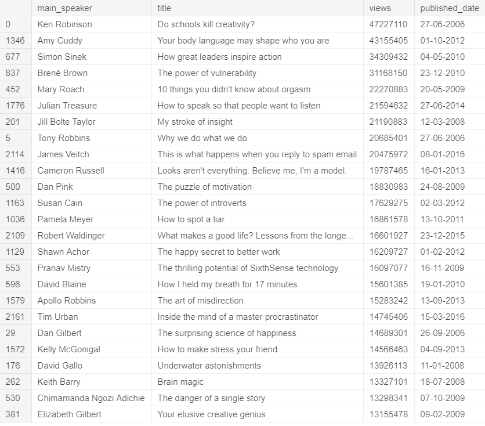This screenshot has height=426, width=485.
Task: Select the Ken Robinson speaker cell
Action: coord(64,24)
